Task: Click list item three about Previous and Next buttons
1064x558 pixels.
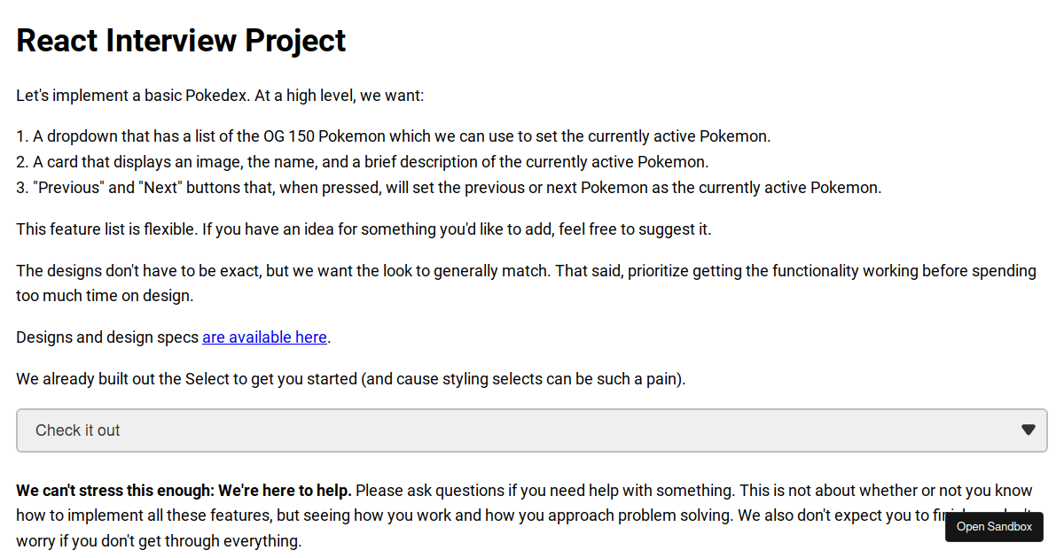Action: tap(449, 188)
